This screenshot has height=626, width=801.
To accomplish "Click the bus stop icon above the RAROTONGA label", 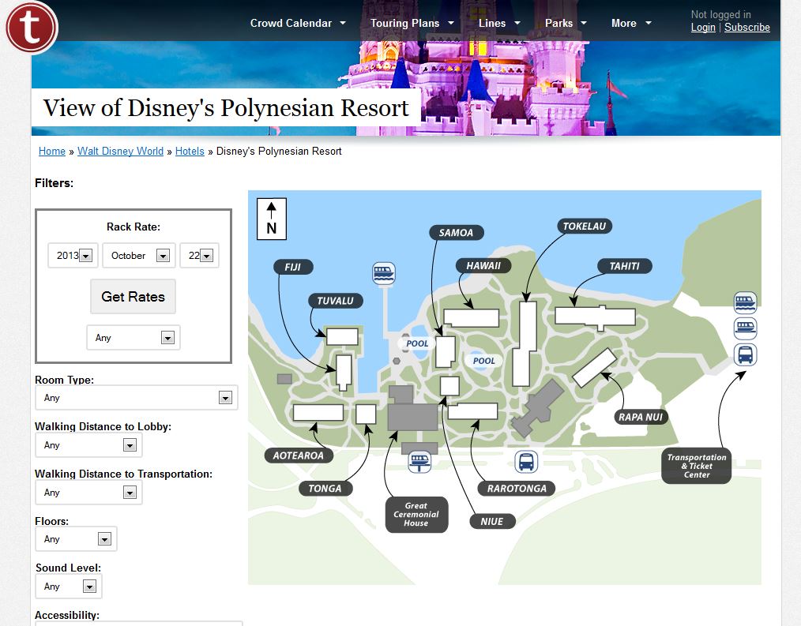I will pos(526,462).
